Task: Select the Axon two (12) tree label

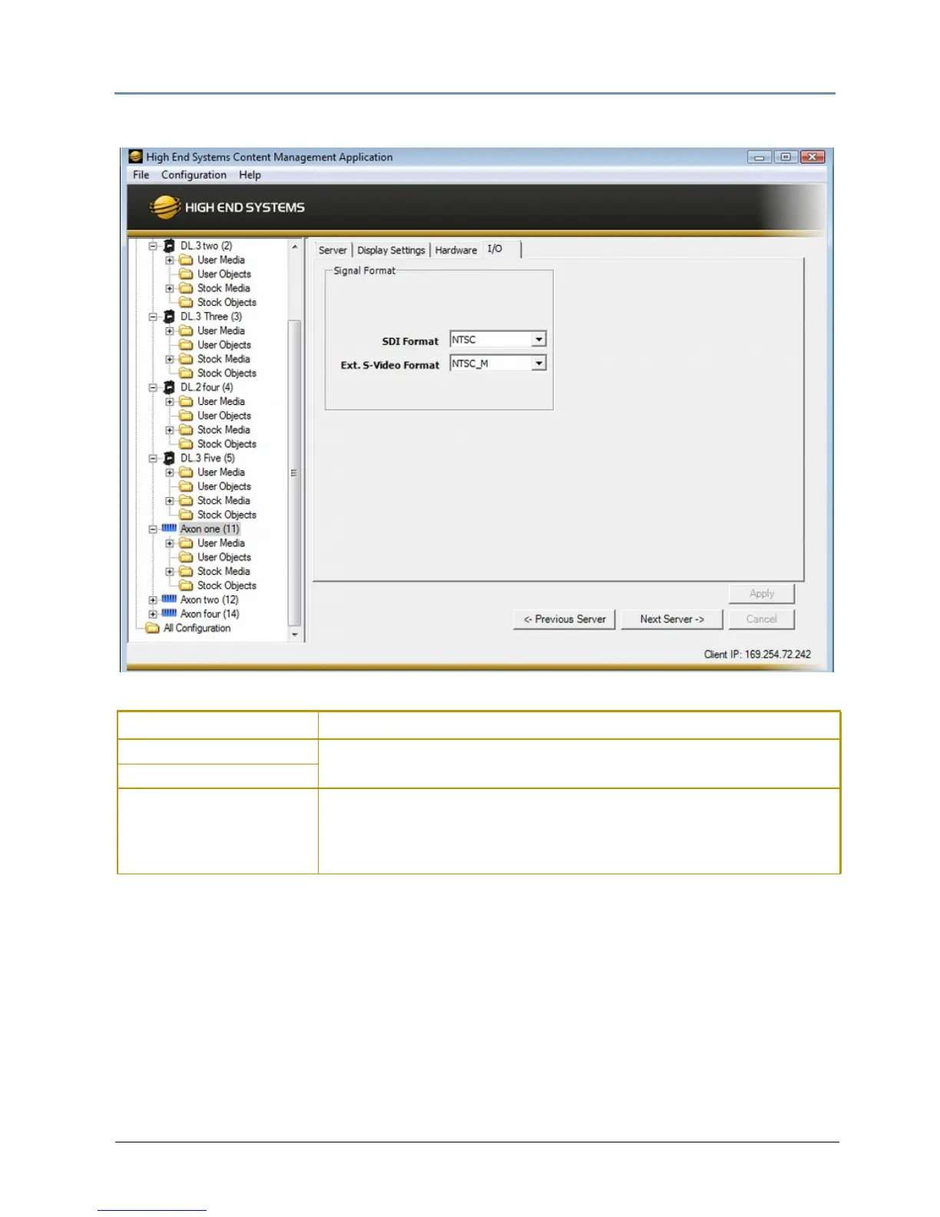Action: (209, 600)
